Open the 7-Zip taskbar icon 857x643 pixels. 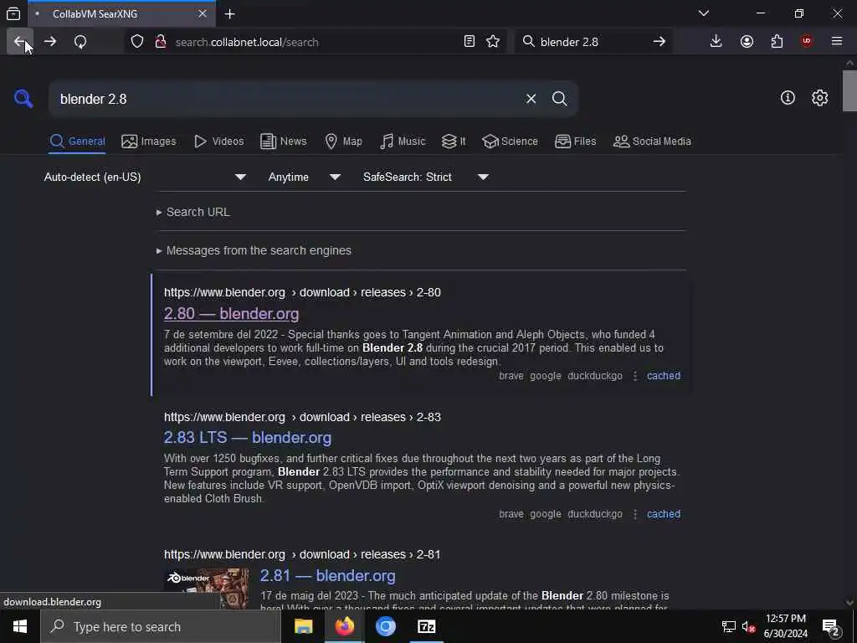tap(426, 626)
